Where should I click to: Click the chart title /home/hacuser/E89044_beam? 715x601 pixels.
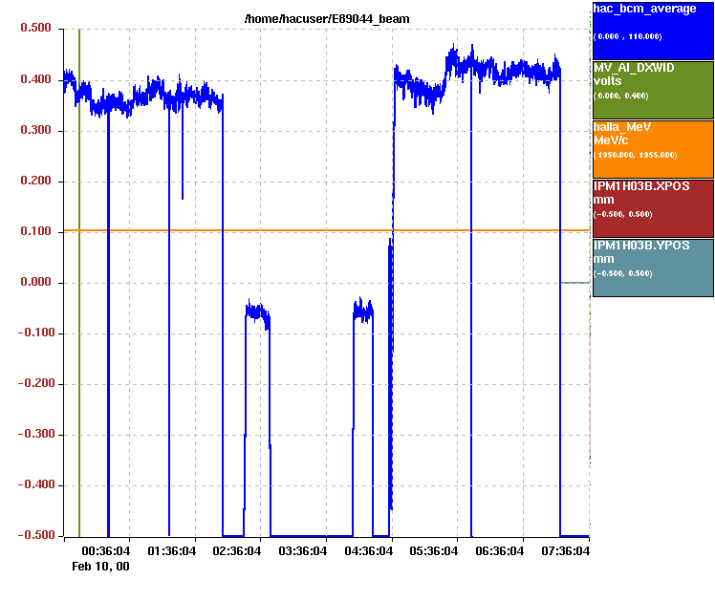pyautogui.click(x=328, y=19)
